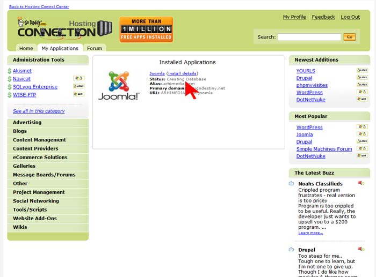
Task: Open the Website Add-Ons category
Action: coord(48,219)
